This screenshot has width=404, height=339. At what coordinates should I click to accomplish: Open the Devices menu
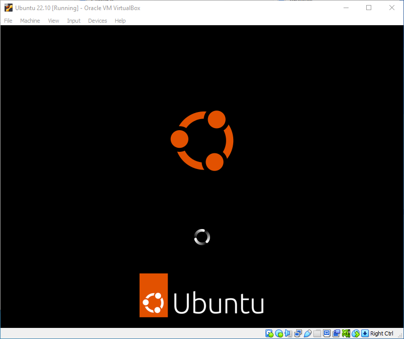click(x=97, y=21)
